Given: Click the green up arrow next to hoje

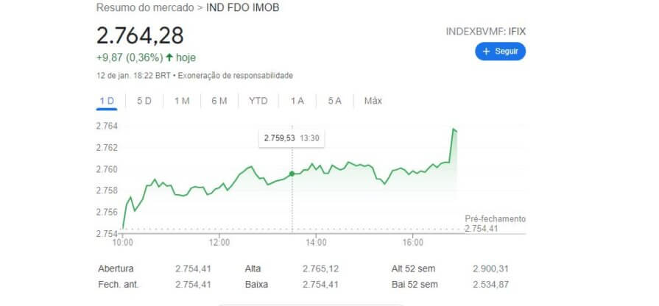Looking at the screenshot, I should [169, 57].
